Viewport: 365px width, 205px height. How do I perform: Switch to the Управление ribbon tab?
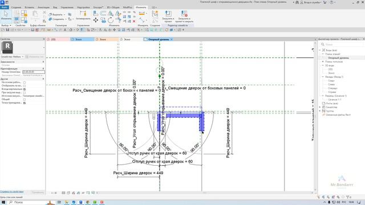tap(67, 7)
